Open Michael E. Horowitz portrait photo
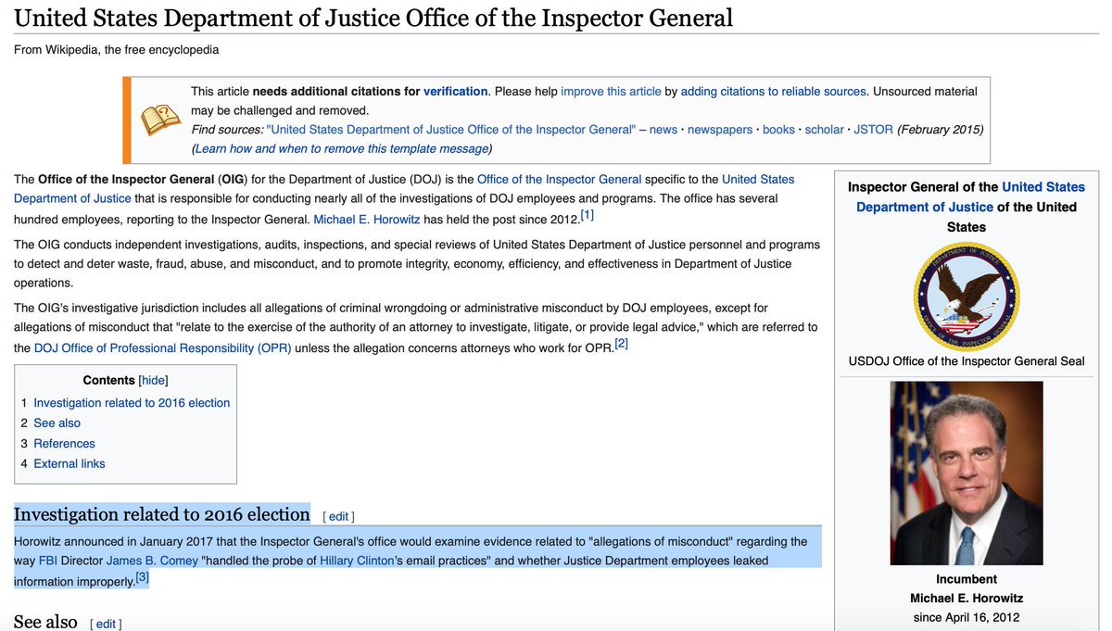1112x631 pixels. coord(967,473)
